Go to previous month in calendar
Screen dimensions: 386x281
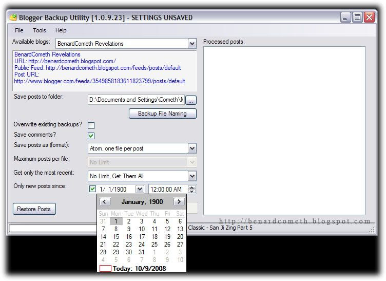click(105, 202)
